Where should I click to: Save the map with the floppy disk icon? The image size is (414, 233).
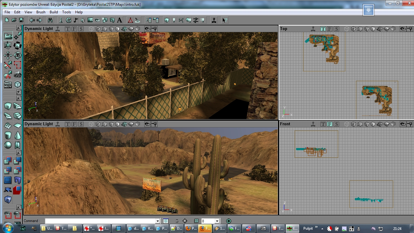click(x=21, y=20)
